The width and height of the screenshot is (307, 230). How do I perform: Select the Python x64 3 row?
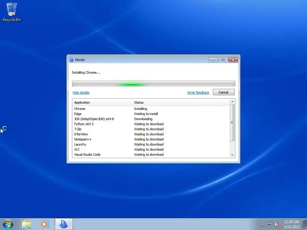coord(151,124)
